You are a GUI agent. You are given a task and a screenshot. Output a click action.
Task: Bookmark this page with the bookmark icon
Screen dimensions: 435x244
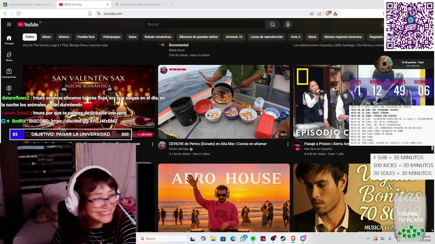pyautogui.click(x=90, y=14)
